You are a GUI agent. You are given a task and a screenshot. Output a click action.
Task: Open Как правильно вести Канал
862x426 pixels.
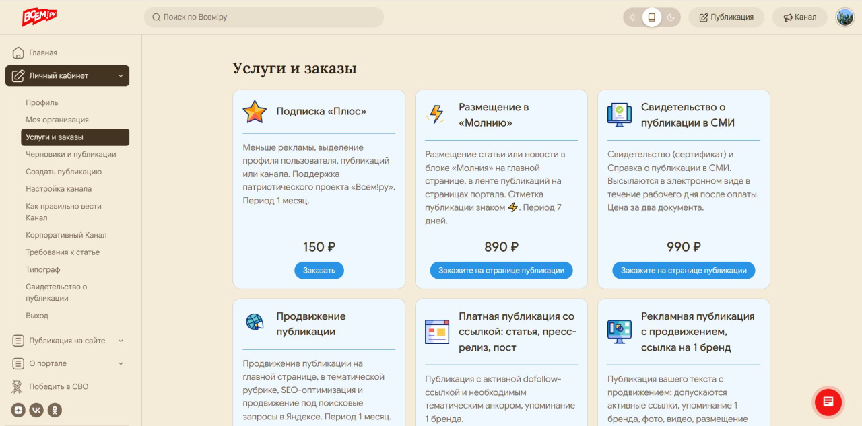click(63, 212)
